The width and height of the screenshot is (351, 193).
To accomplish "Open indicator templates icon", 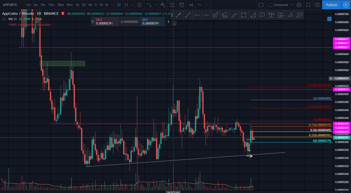I will [x=172, y=5].
